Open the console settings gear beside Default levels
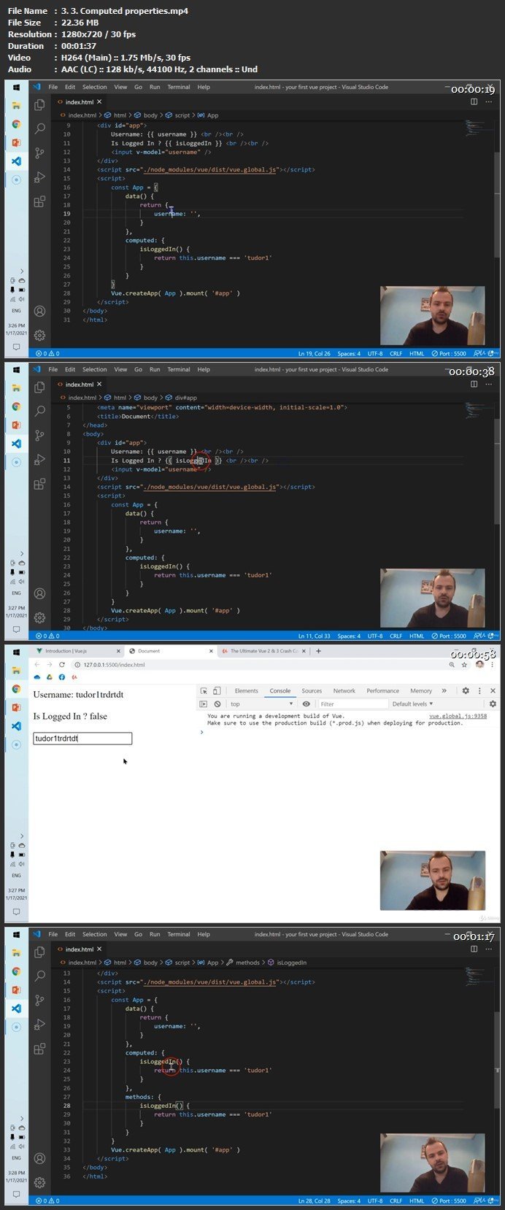Screen dimensions: 505x1210 click(x=493, y=704)
